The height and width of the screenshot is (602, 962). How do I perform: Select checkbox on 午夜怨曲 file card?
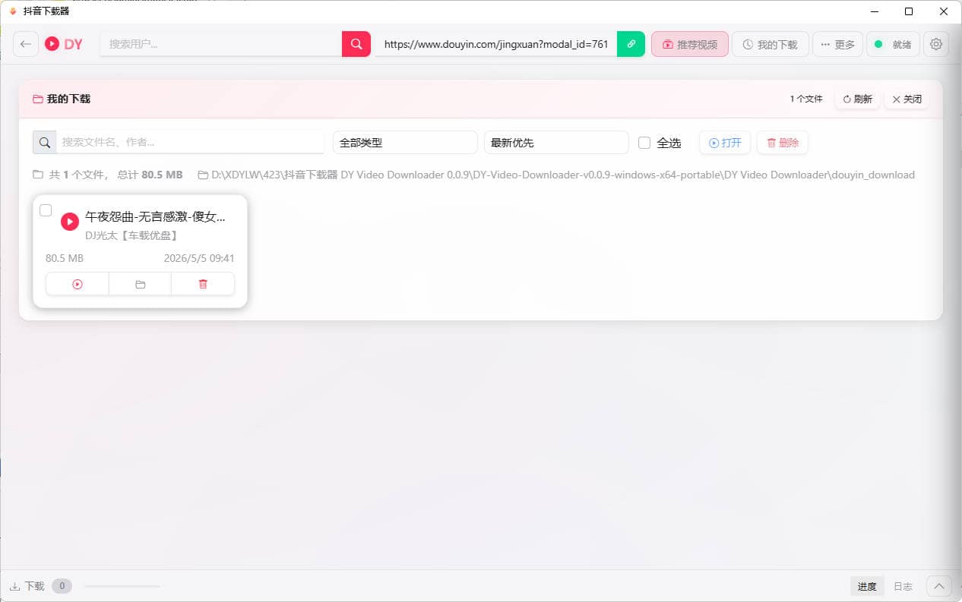(x=46, y=210)
